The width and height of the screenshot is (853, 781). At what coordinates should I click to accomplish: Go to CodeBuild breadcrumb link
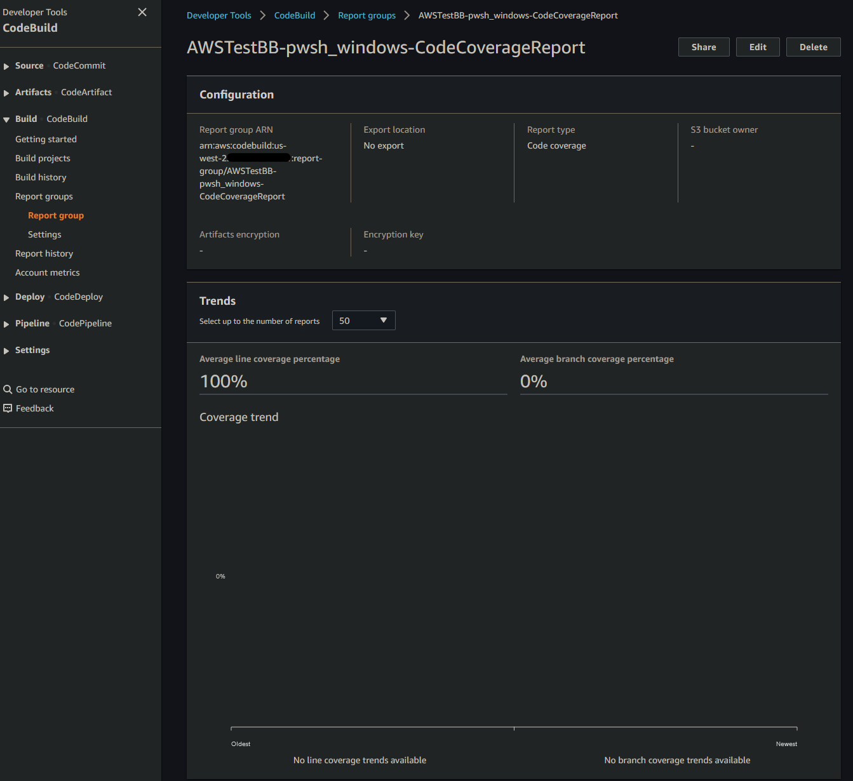coord(295,15)
